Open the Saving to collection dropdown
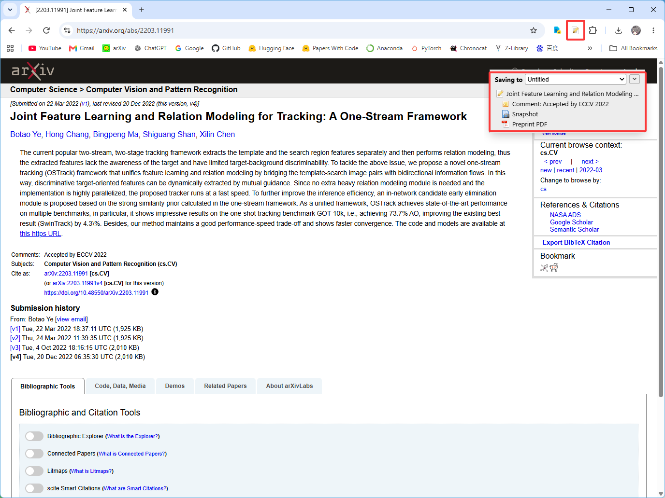This screenshot has width=665, height=498. click(x=576, y=79)
